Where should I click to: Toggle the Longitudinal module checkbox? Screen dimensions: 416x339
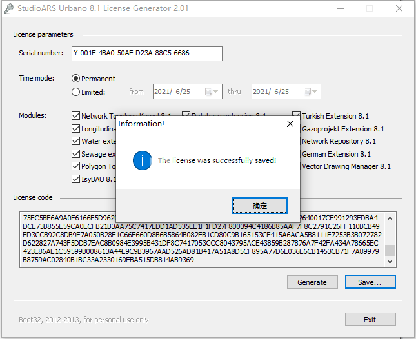75,128
